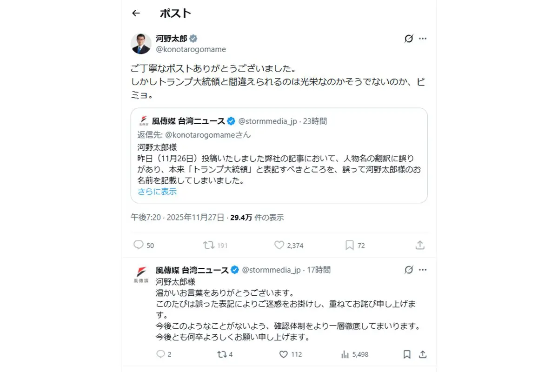Open 河野太郎's profile avatar
The height and width of the screenshot is (372, 558).
pyautogui.click(x=141, y=44)
